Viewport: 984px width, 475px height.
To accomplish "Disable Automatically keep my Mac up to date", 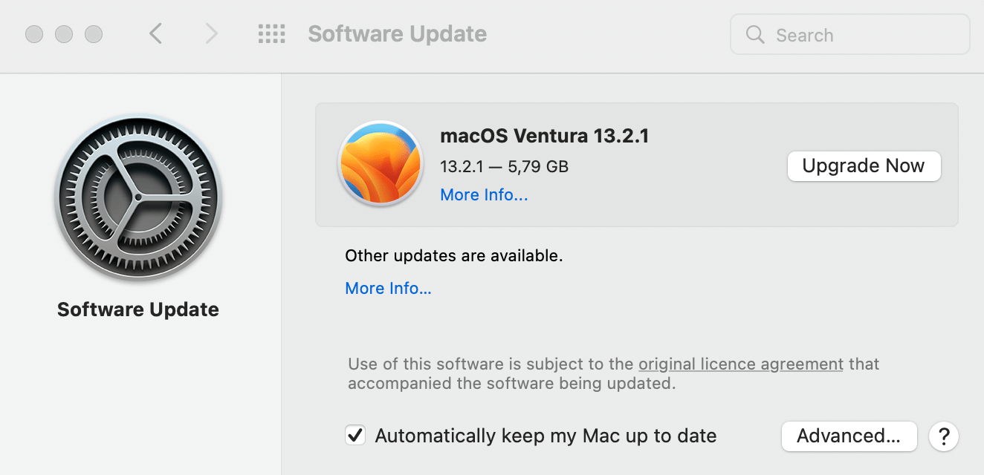I will [x=355, y=435].
